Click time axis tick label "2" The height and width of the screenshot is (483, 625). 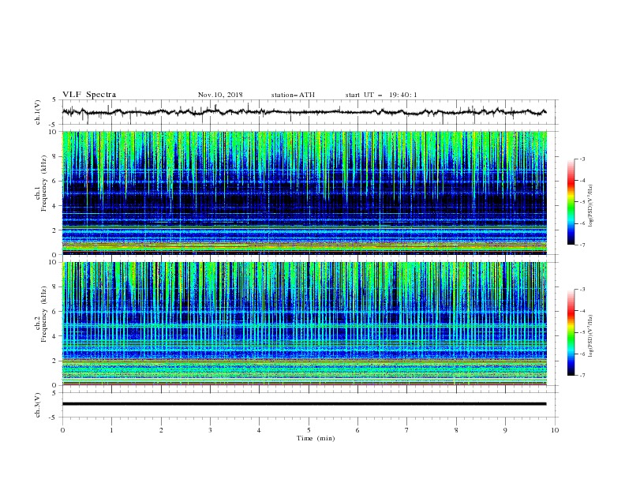click(x=161, y=430)
